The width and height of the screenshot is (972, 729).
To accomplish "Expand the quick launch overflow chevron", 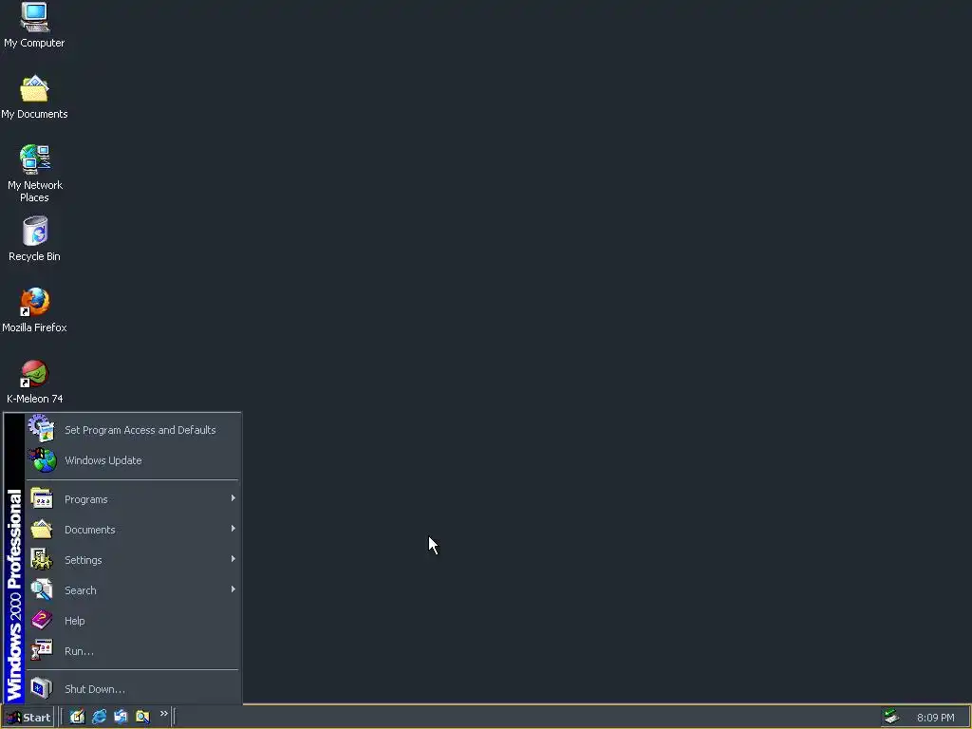I will 163,714.
